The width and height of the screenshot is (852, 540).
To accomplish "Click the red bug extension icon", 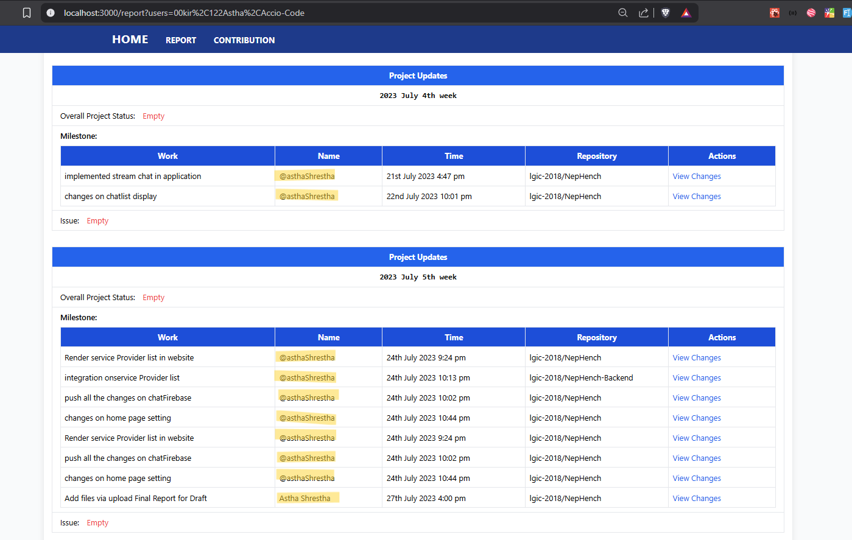I will 775,13.
